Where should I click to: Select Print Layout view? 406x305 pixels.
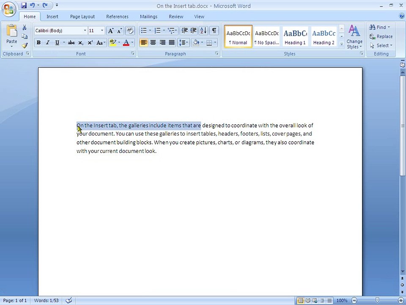coord(300,301)
